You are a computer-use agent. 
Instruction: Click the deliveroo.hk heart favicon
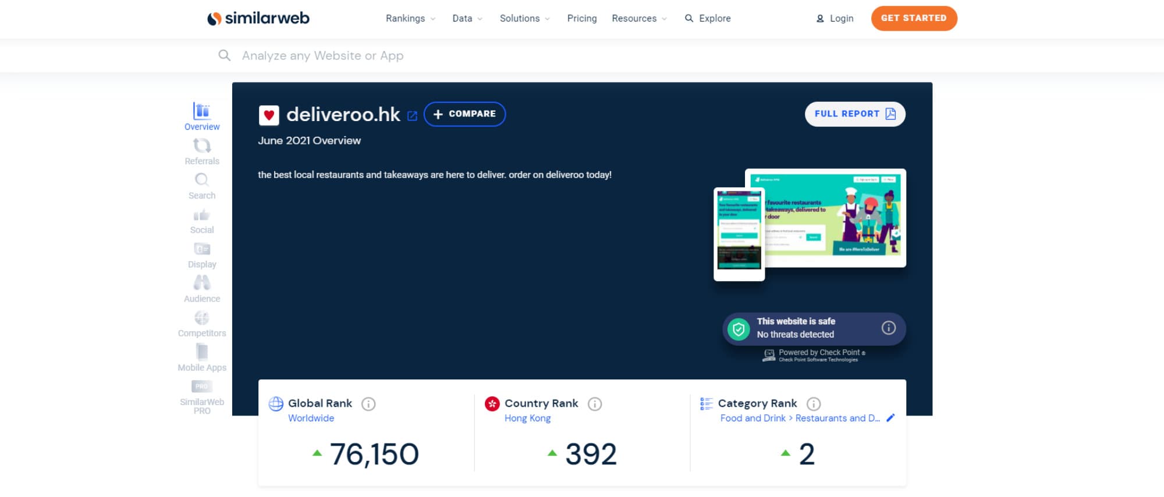coord(269,115)
